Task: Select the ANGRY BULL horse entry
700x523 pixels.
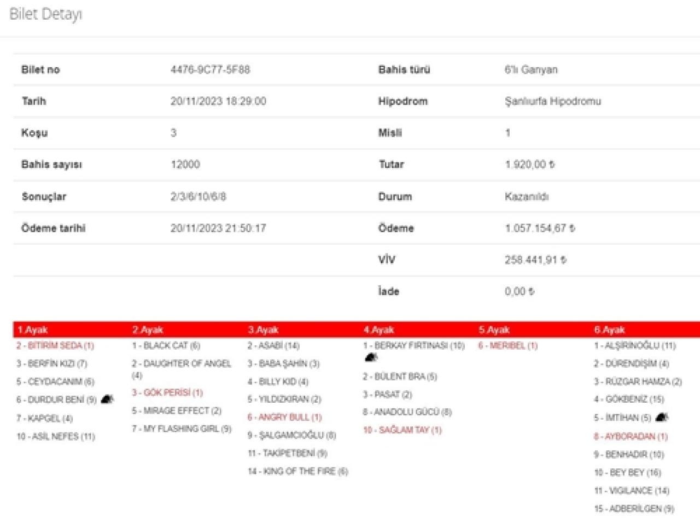Action: 284,417
